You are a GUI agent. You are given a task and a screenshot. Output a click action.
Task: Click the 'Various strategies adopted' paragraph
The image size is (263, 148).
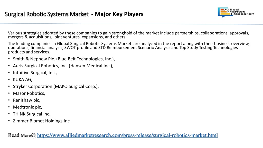(x=129, y=35)
